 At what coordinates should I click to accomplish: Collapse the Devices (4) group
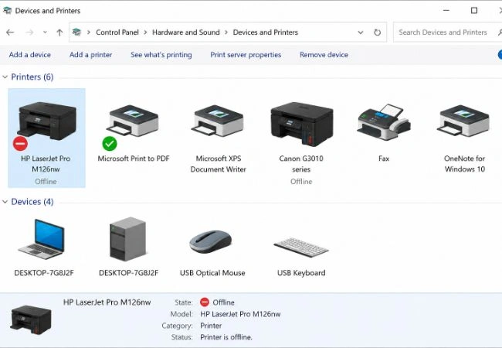coord(5,202)
